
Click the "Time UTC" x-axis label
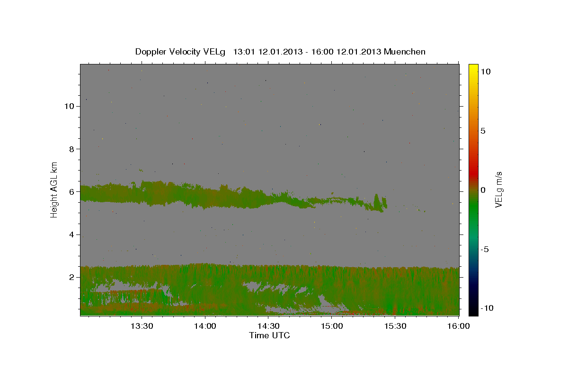point(269,335)
